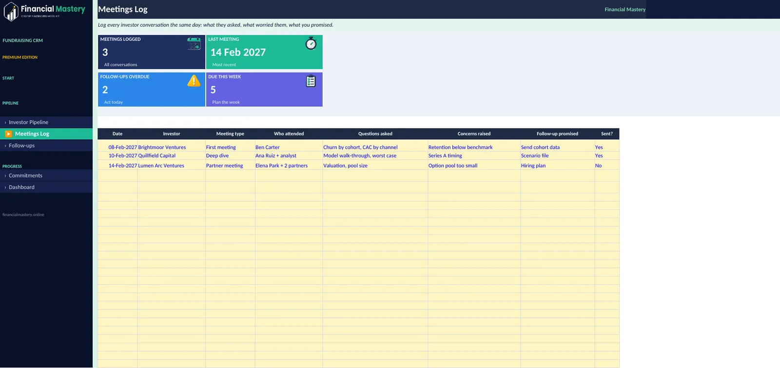Image resolution: width=780 pixels, height=368 pixels.
Task: Click the orange play icon beside Meetings Log
Action: (9, 134)
